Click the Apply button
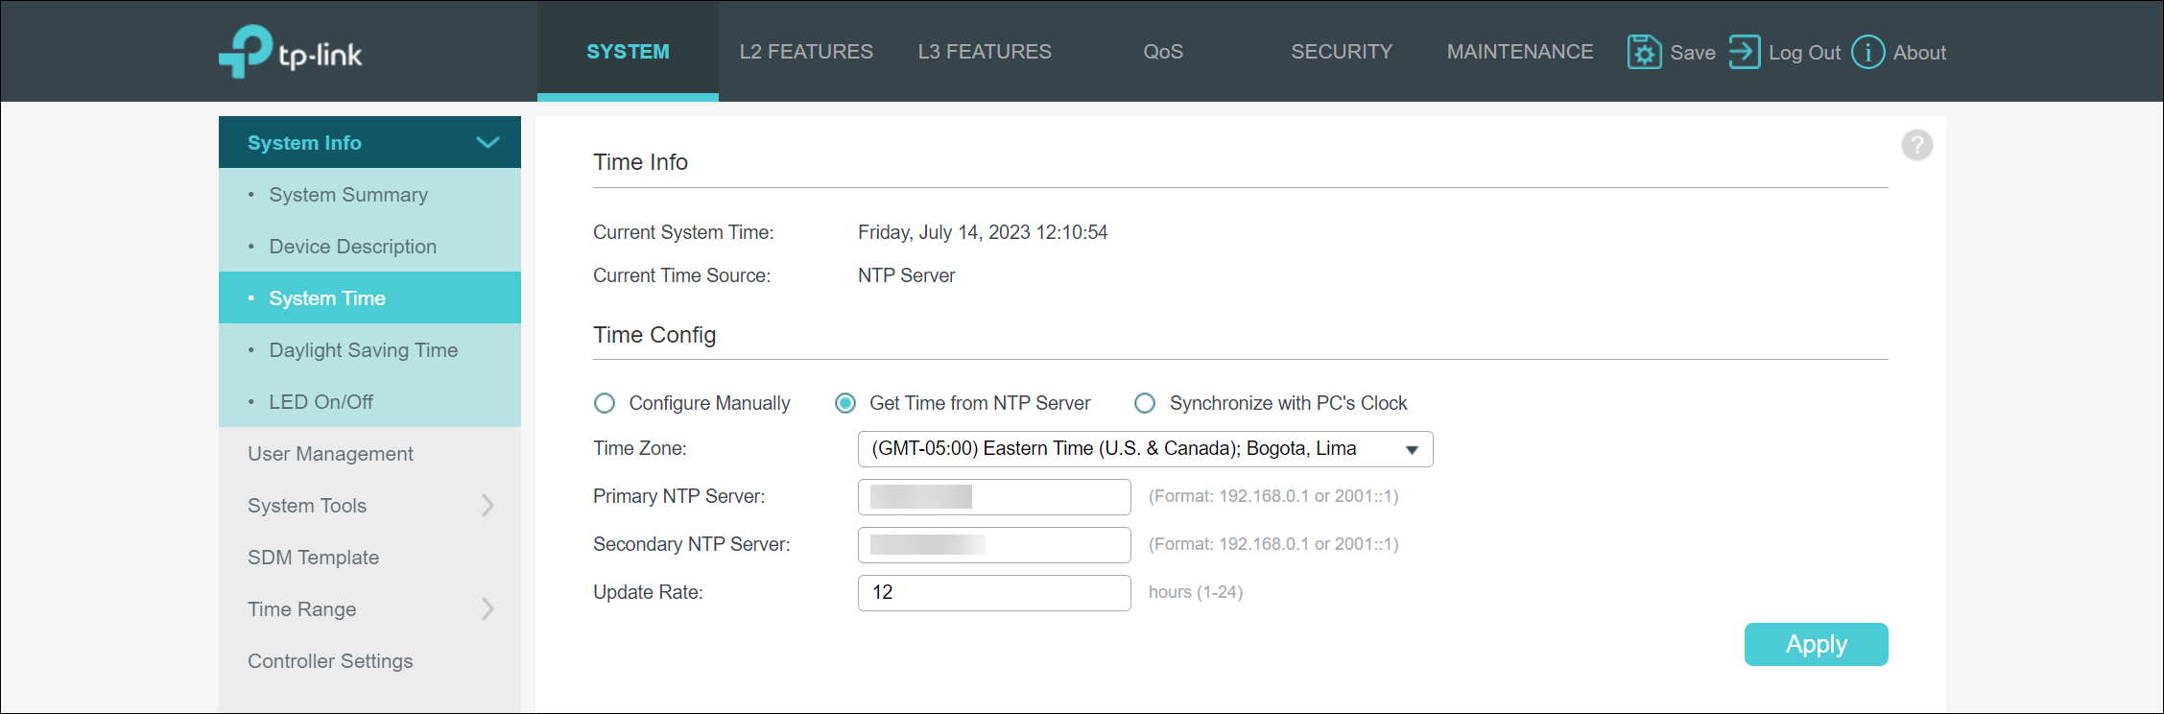 [1815, 644]
